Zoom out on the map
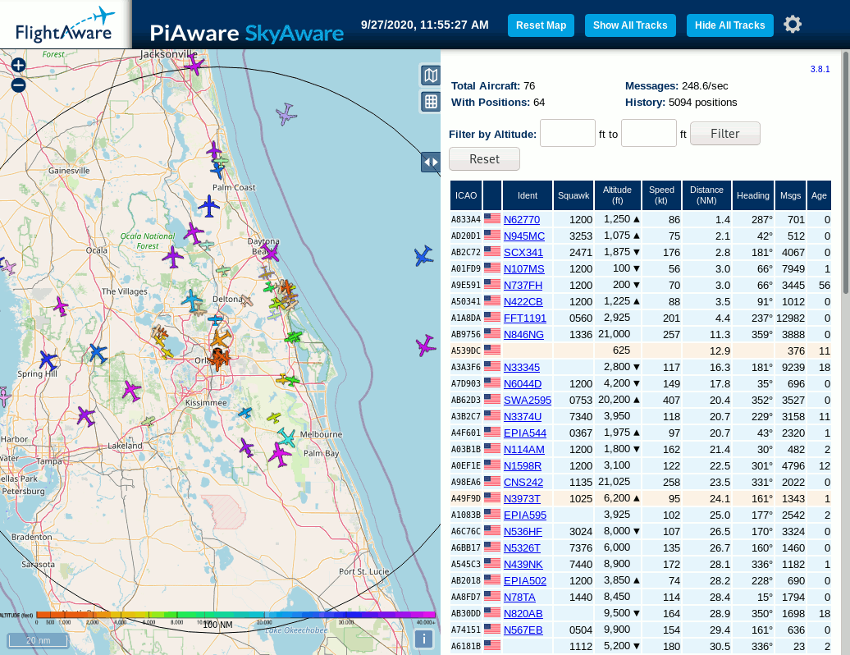Viewport: 850px width, 655px height. (18, 85)
